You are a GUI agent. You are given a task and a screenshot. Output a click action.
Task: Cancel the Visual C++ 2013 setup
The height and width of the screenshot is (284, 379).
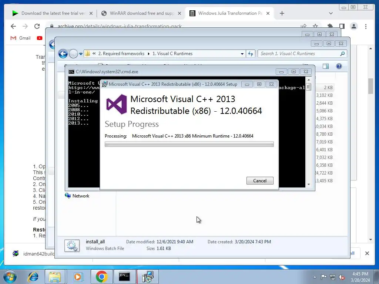click(x=260, y=180)
